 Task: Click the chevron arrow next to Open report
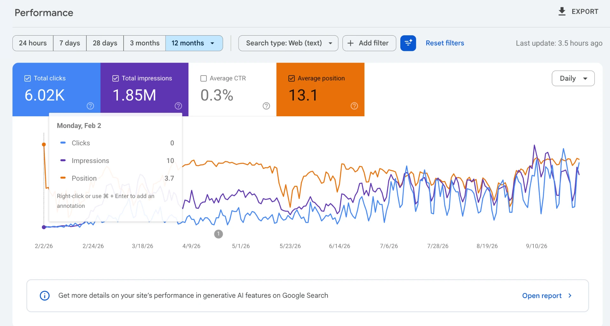[570, 295]
